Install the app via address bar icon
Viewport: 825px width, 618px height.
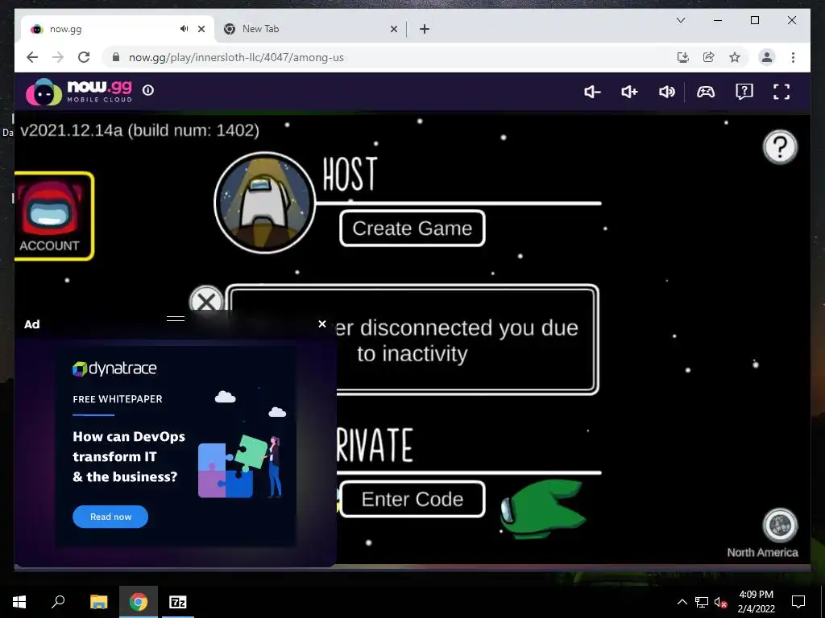tap(683, 57)
